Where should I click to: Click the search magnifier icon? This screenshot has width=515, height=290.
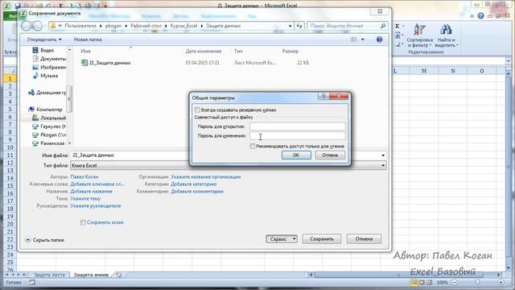tap(383, 26)
